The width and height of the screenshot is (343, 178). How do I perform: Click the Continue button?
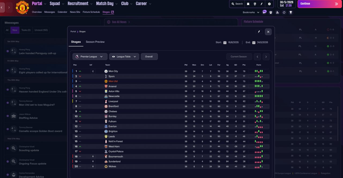click(319, 4)
